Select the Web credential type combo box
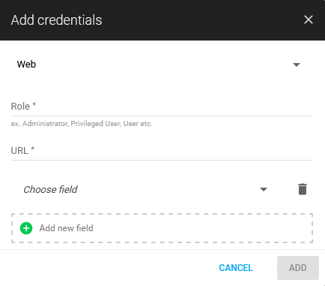This screenshot has width=325, height=286. click(x=160, y=65)
